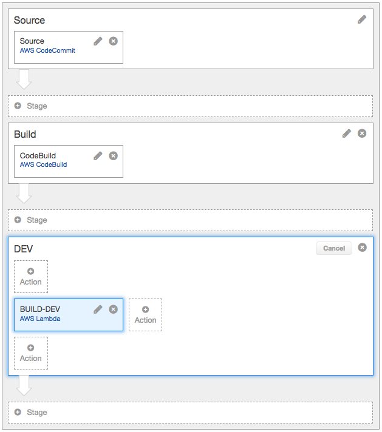This screenshot has height=432, width=382.
Task: Remove the BUILD-DEV action
Action: click(x=113, y=309)
